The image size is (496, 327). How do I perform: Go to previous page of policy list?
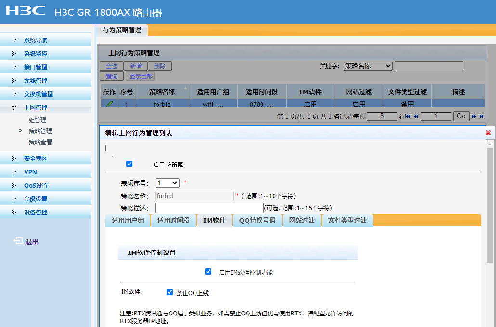(x=416, y=116)
